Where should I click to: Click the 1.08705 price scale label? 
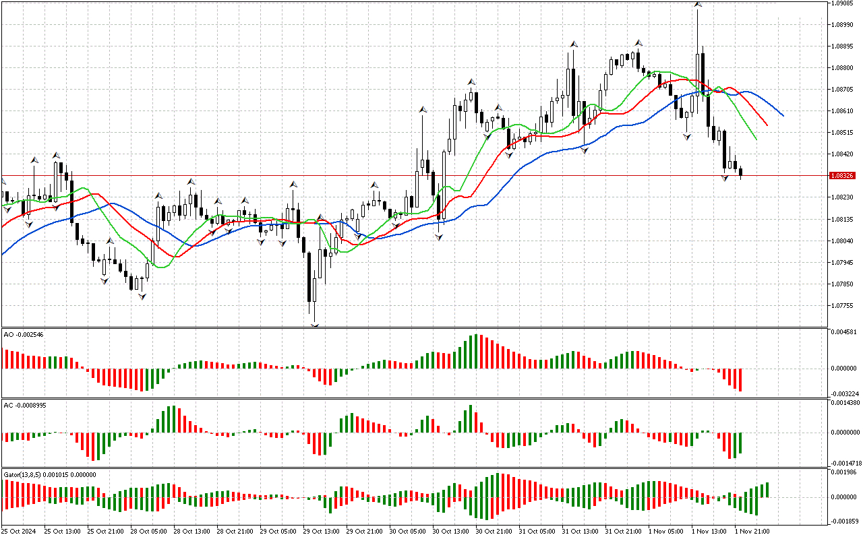click(x=843, y=90)
